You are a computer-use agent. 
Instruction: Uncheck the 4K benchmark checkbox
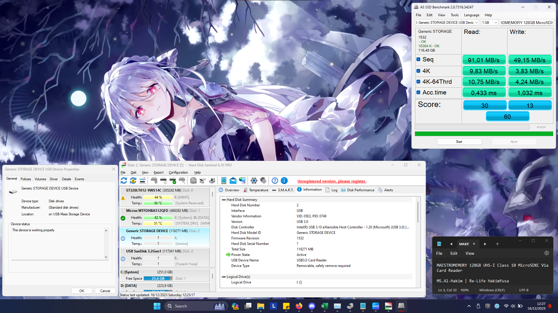coord(419,71)
